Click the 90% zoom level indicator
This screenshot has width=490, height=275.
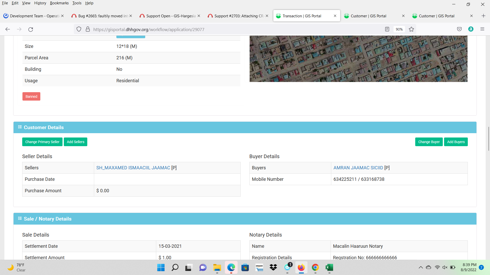tap(399, 29)
